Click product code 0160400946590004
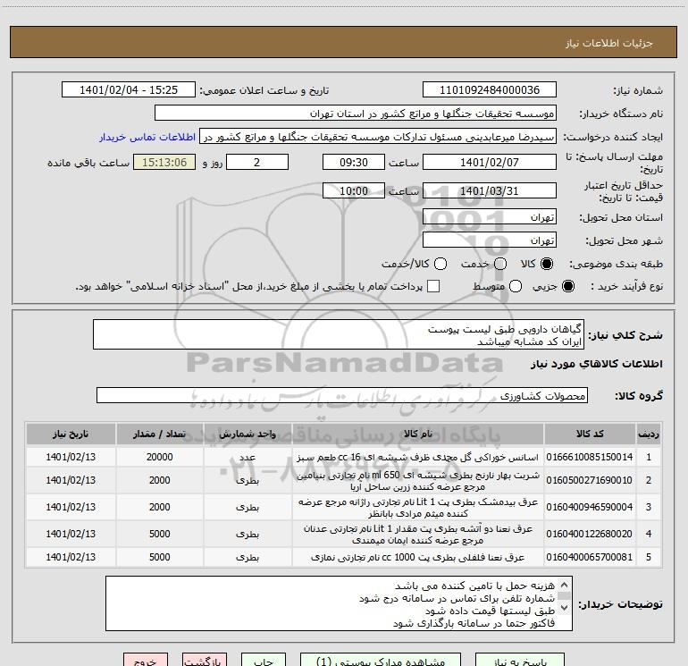 (590, 507)
